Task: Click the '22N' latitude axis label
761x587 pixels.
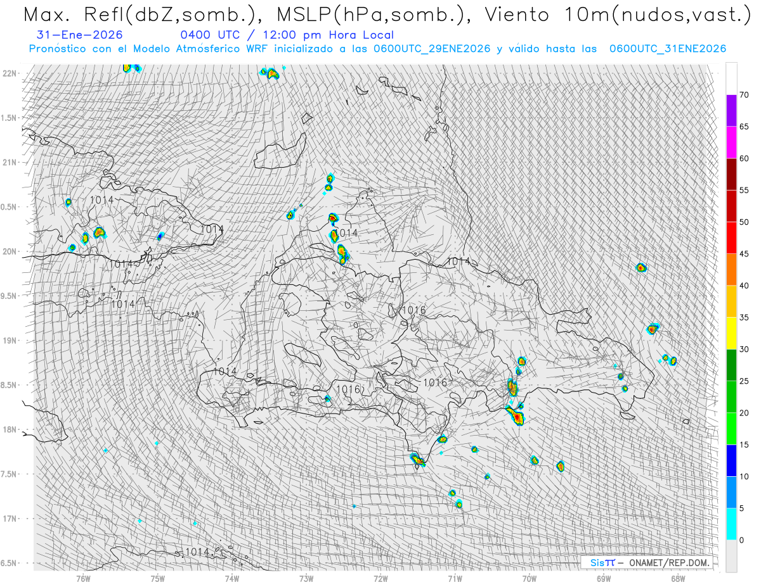Action: tap(10, 73)
